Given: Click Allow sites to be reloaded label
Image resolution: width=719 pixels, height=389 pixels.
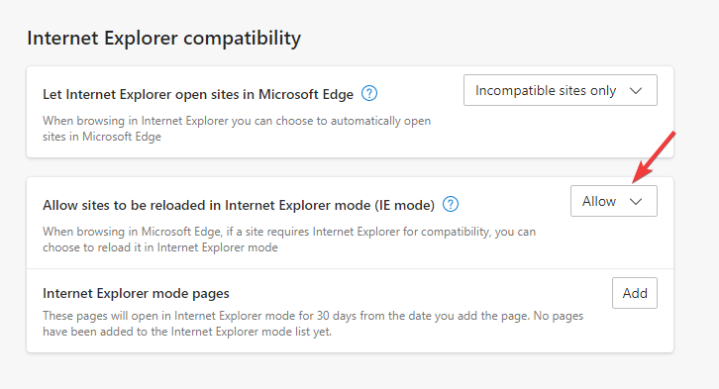Looking at the screenshot, I should (x=239, y=205).
